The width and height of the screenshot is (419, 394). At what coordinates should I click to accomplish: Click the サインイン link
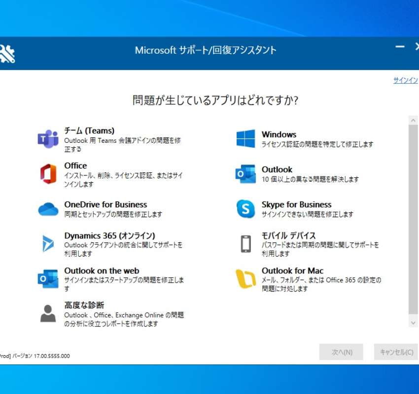point(405,80)
